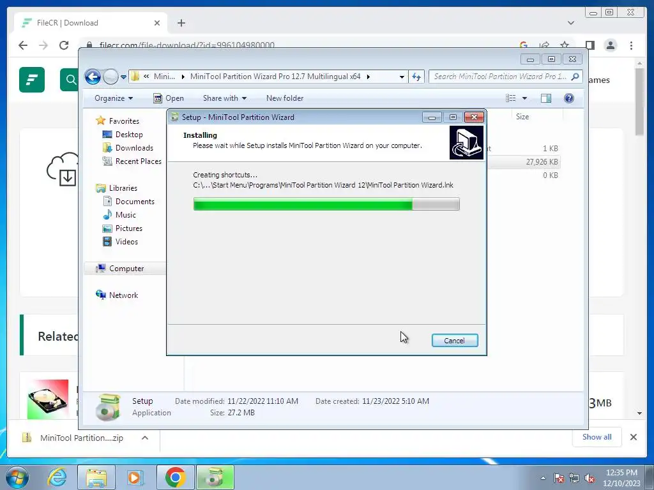This screenshot has height=490, width=654.
Task: Open a new Chrome tab
Action: click(181, 23)
